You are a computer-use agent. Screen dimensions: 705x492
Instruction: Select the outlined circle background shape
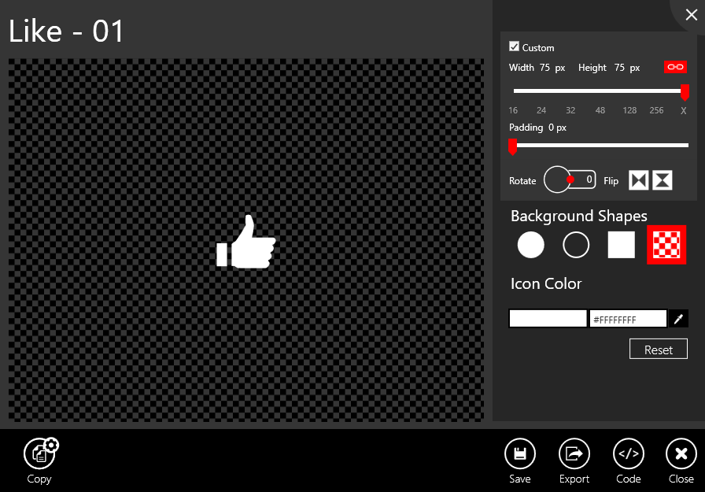(576, 245)
